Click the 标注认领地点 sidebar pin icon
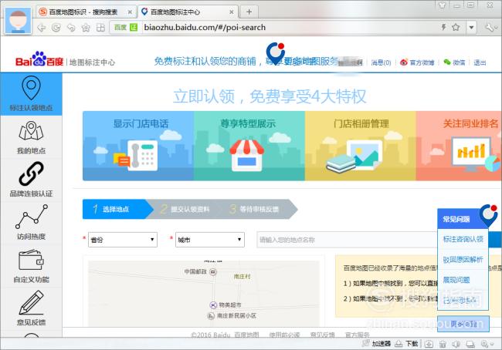The image size is (502, 350). (x=31, y=89)
